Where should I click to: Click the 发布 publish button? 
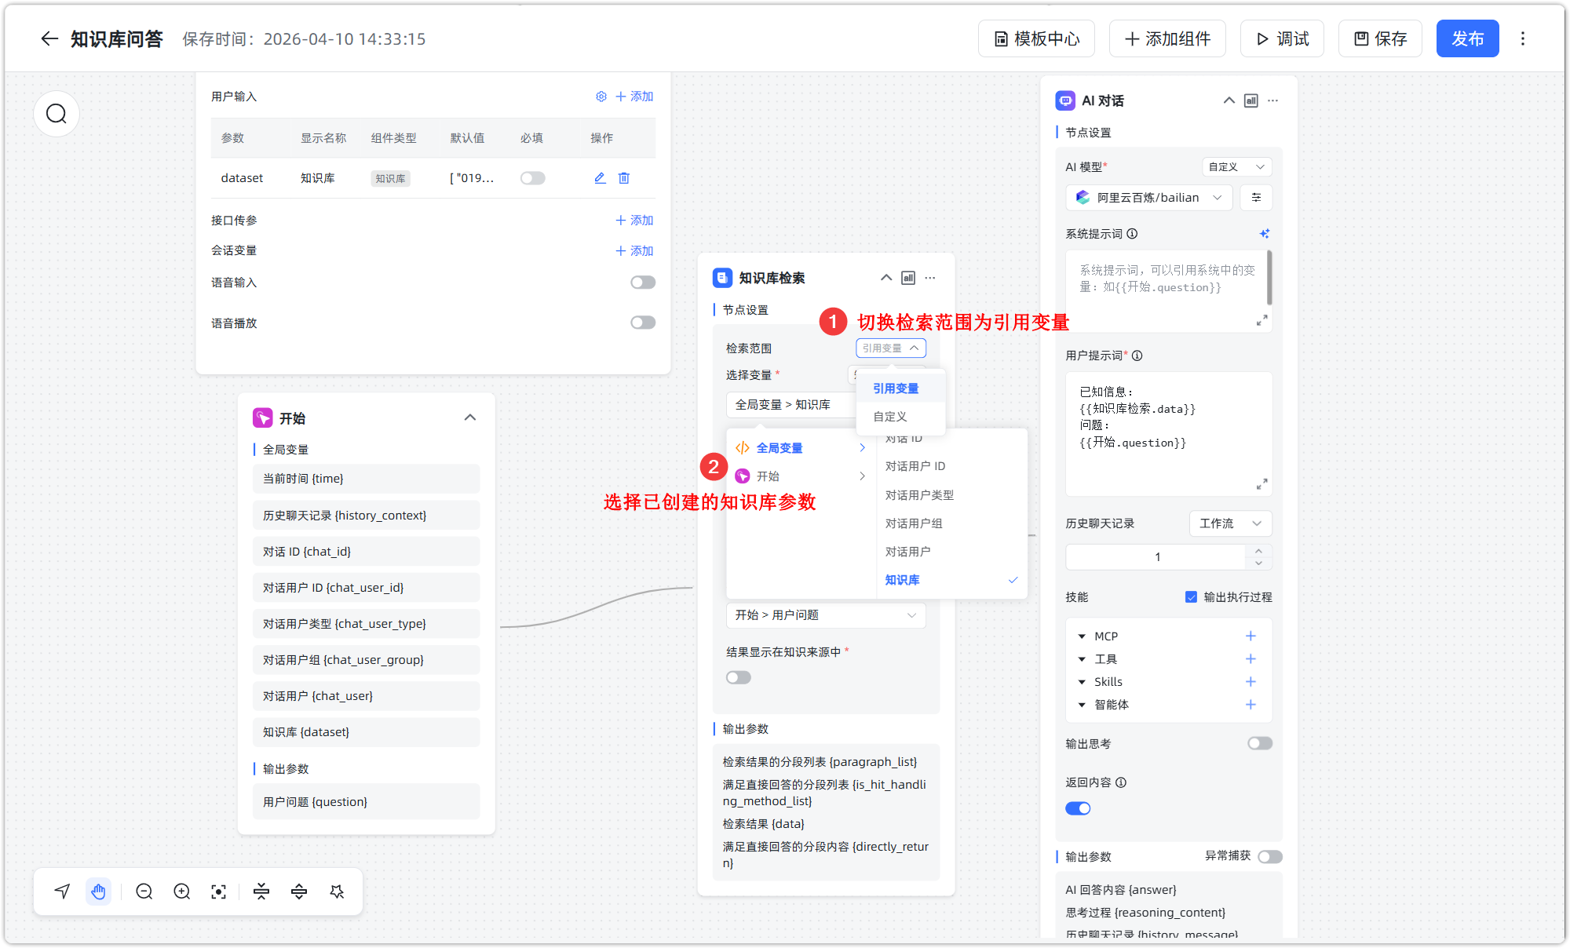[x=1467, y=38]
